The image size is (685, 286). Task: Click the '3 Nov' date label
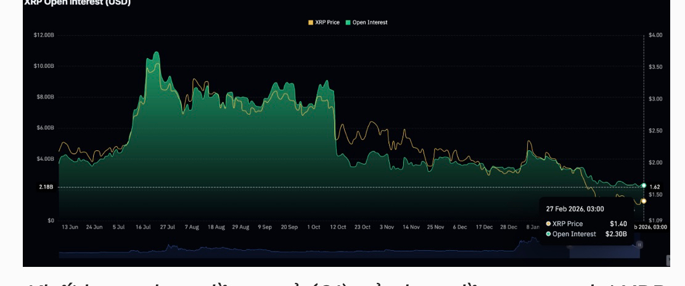click(x=387, y=227)
